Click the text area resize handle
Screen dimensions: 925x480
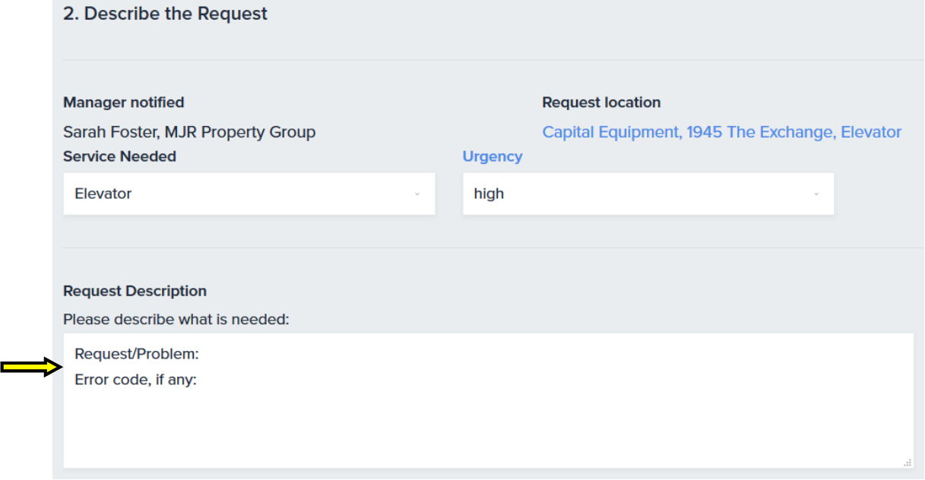[907, 462]
